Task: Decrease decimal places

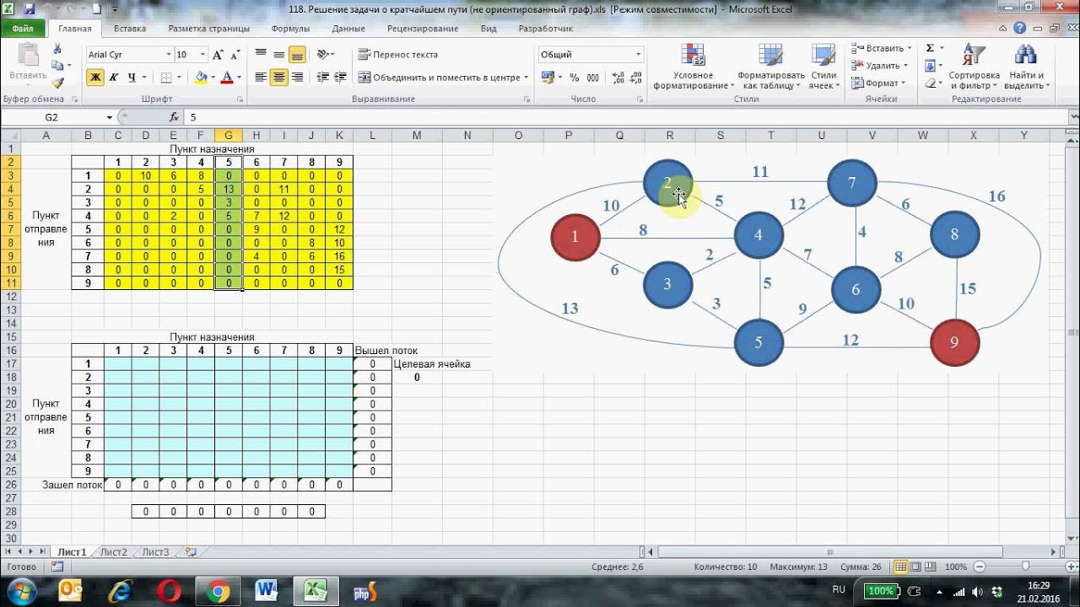Action: pos(634,78)
